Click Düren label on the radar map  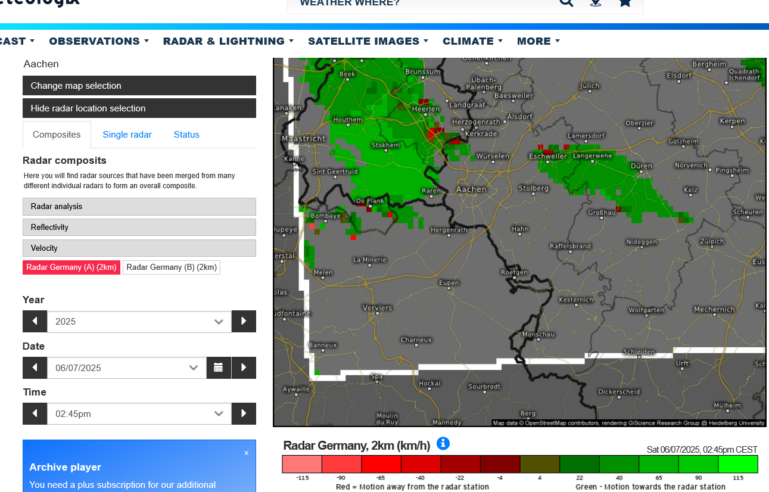(x=641, y=166)
